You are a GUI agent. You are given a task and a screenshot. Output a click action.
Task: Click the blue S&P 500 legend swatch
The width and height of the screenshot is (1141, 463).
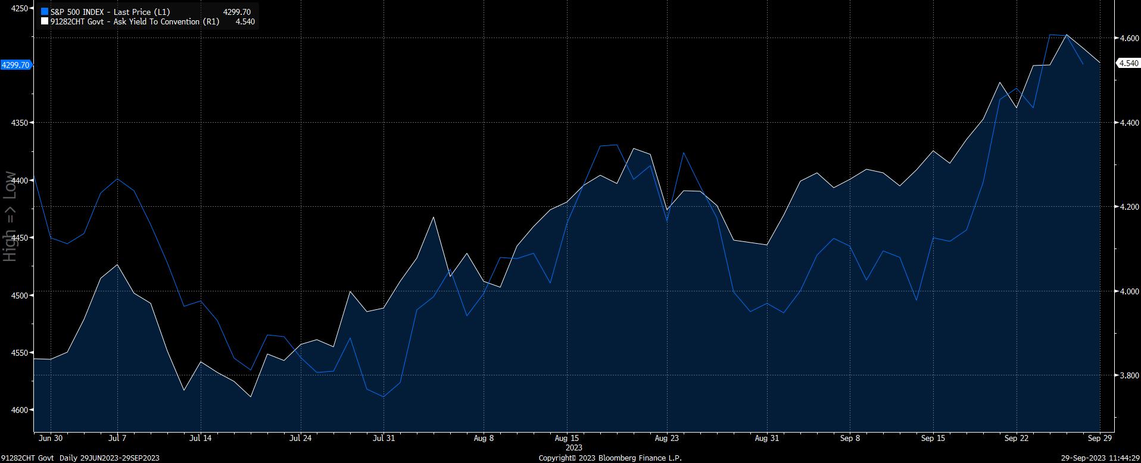pyautogui.click(x=44, y=12)
